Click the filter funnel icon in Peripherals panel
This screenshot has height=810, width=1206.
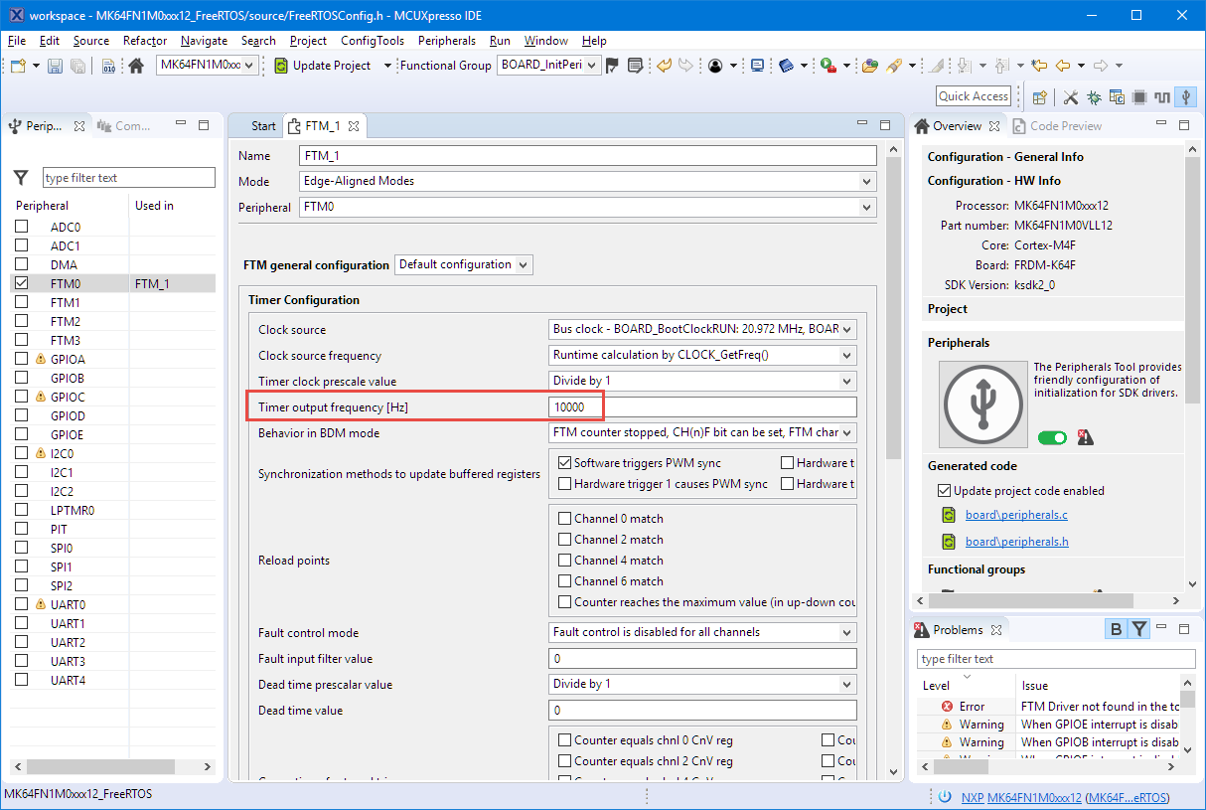click(x=21, y=178)
